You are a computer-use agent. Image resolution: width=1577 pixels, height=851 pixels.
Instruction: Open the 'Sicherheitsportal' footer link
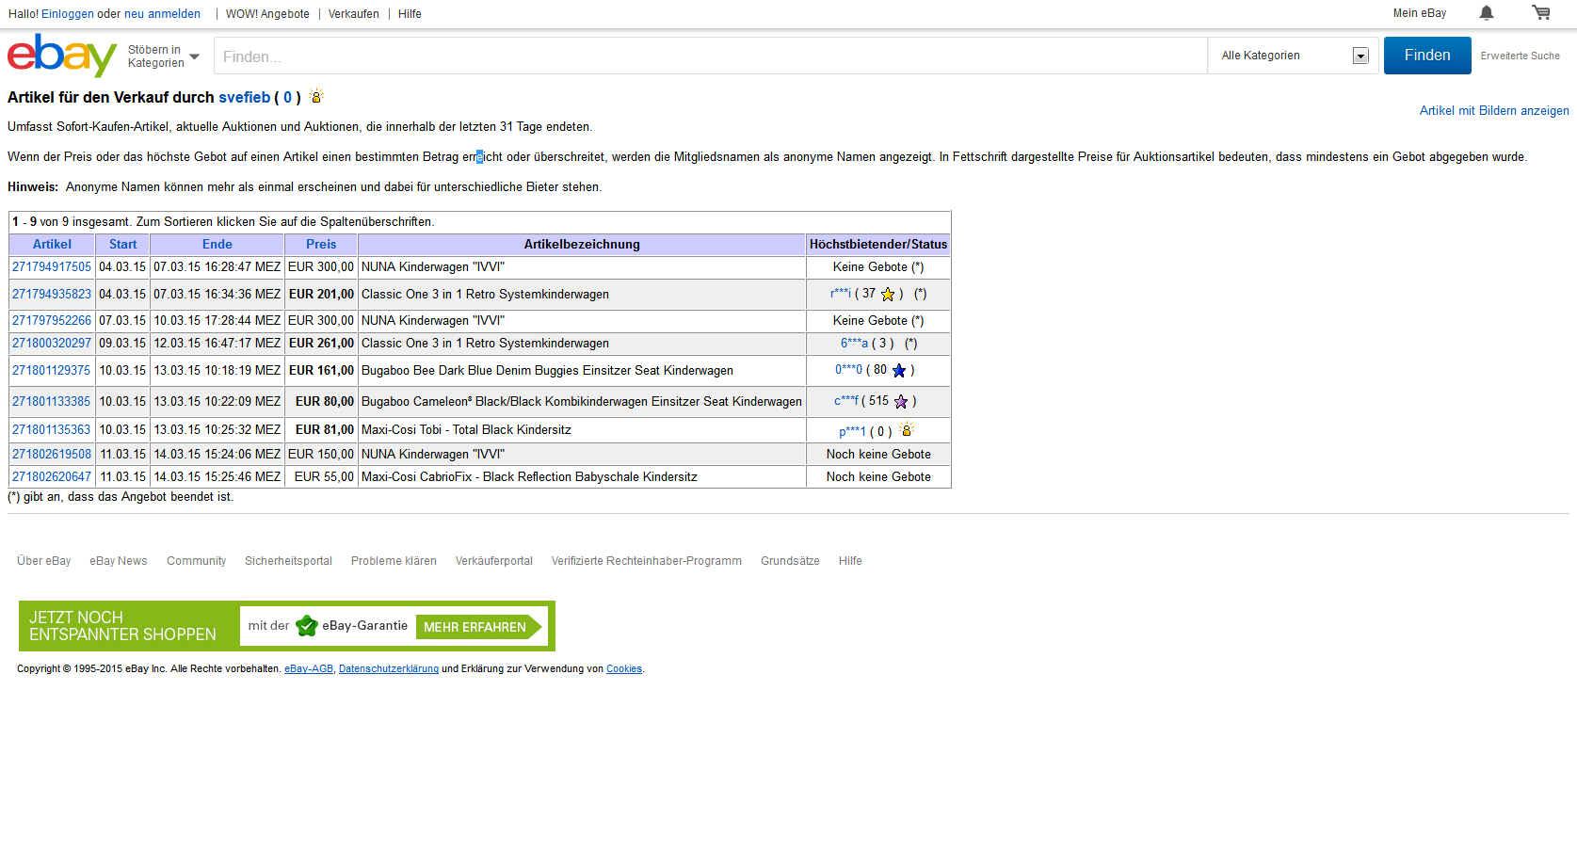288,561
